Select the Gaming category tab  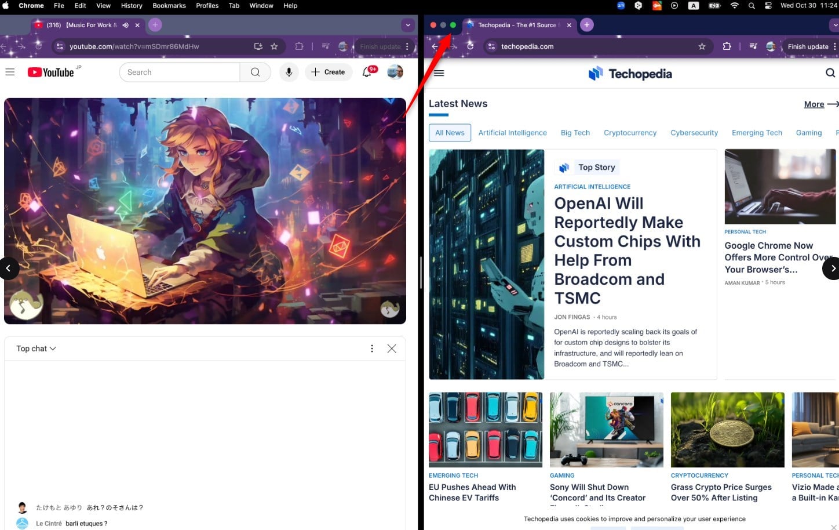[x=809, y=133]
